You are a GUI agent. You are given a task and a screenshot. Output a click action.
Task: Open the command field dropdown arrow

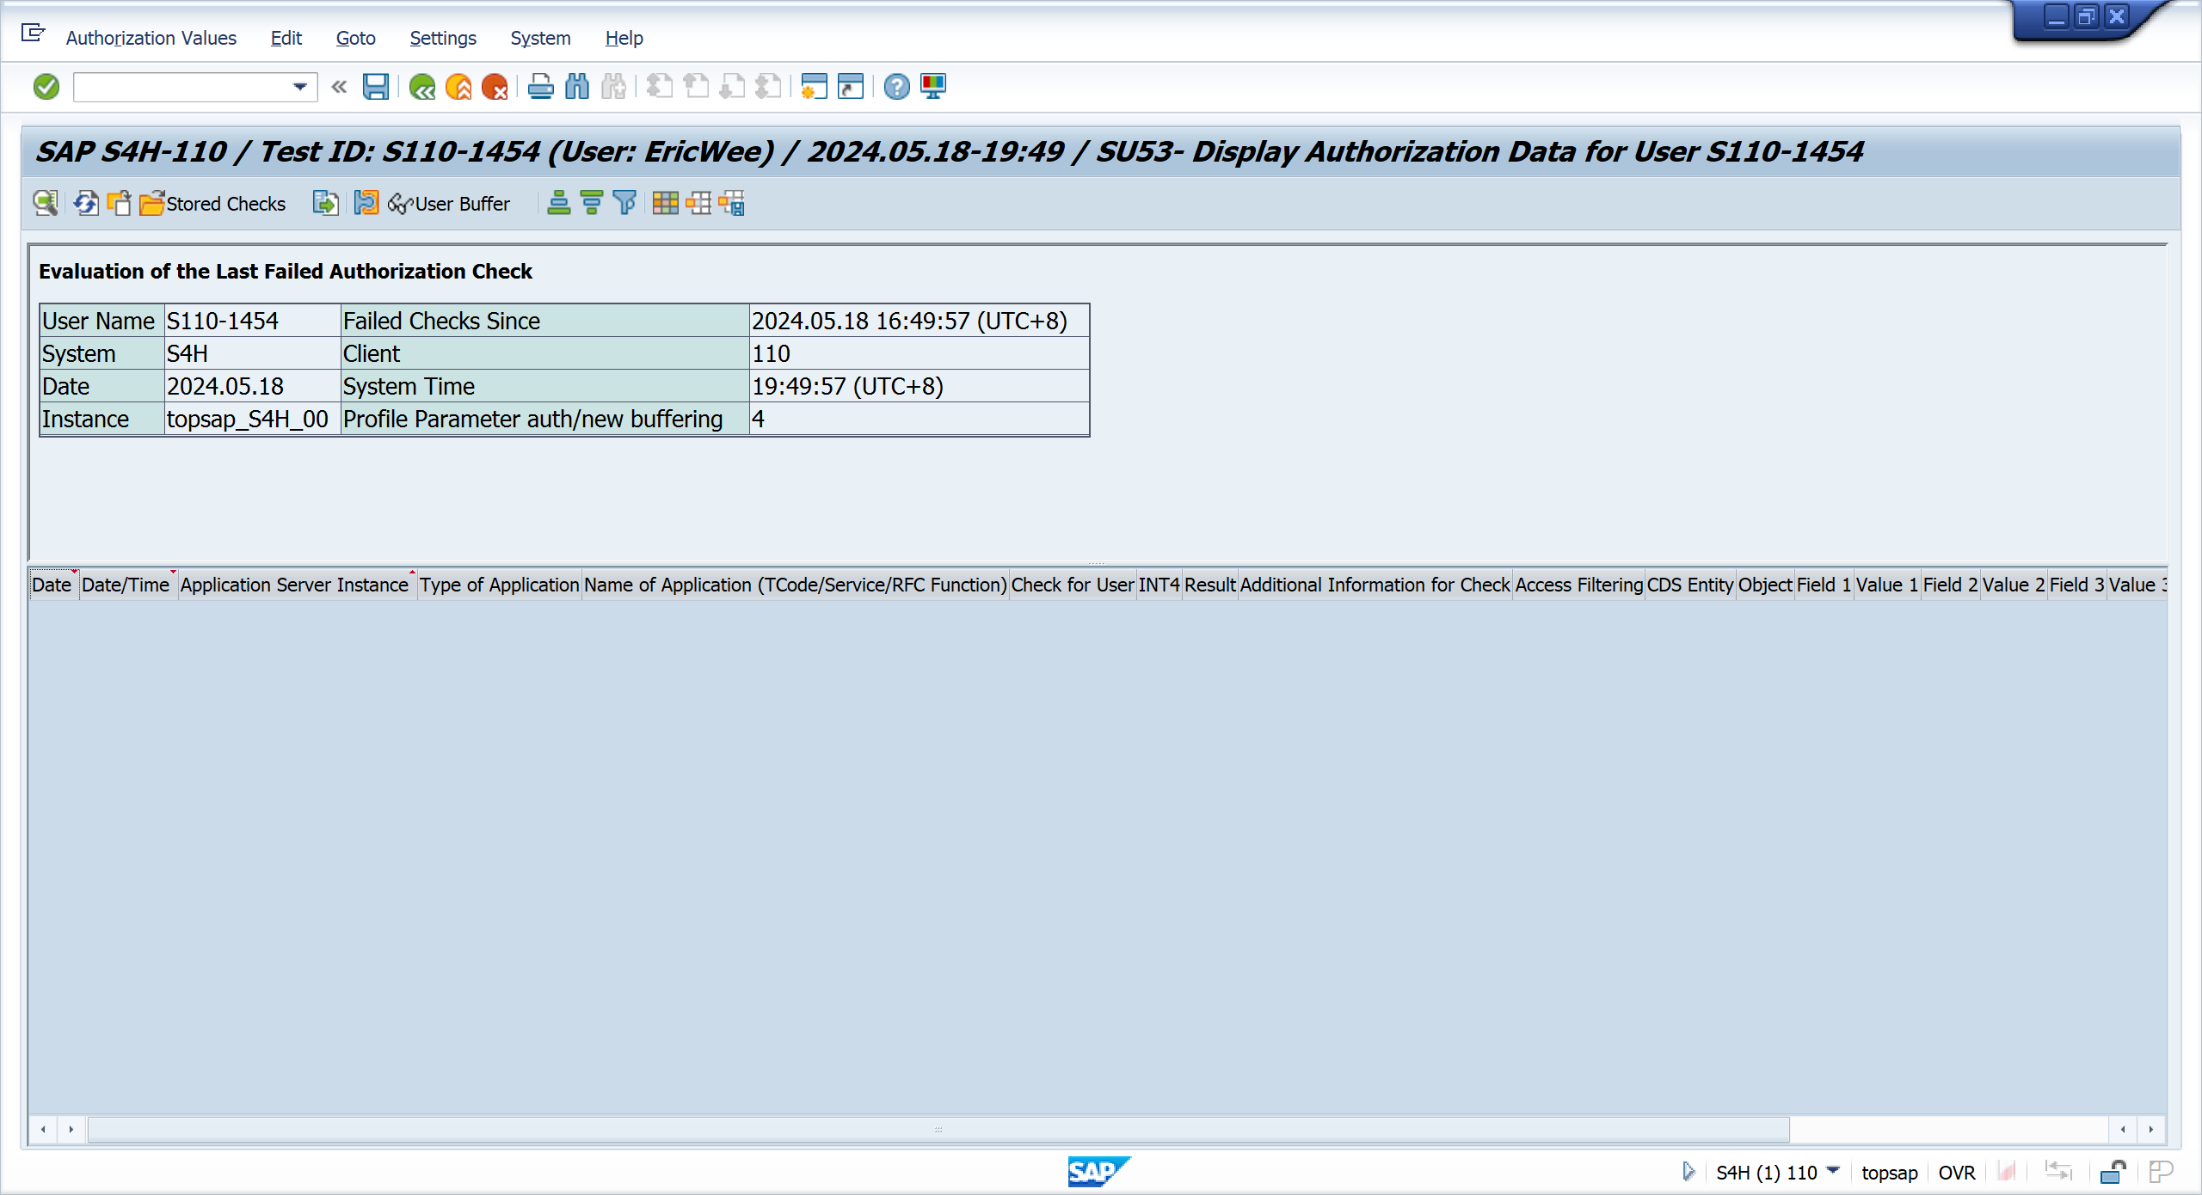pyautogui.click(x=299, y=87)
